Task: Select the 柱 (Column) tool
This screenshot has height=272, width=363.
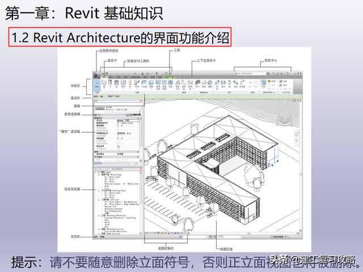Action: tap(130, 84)
